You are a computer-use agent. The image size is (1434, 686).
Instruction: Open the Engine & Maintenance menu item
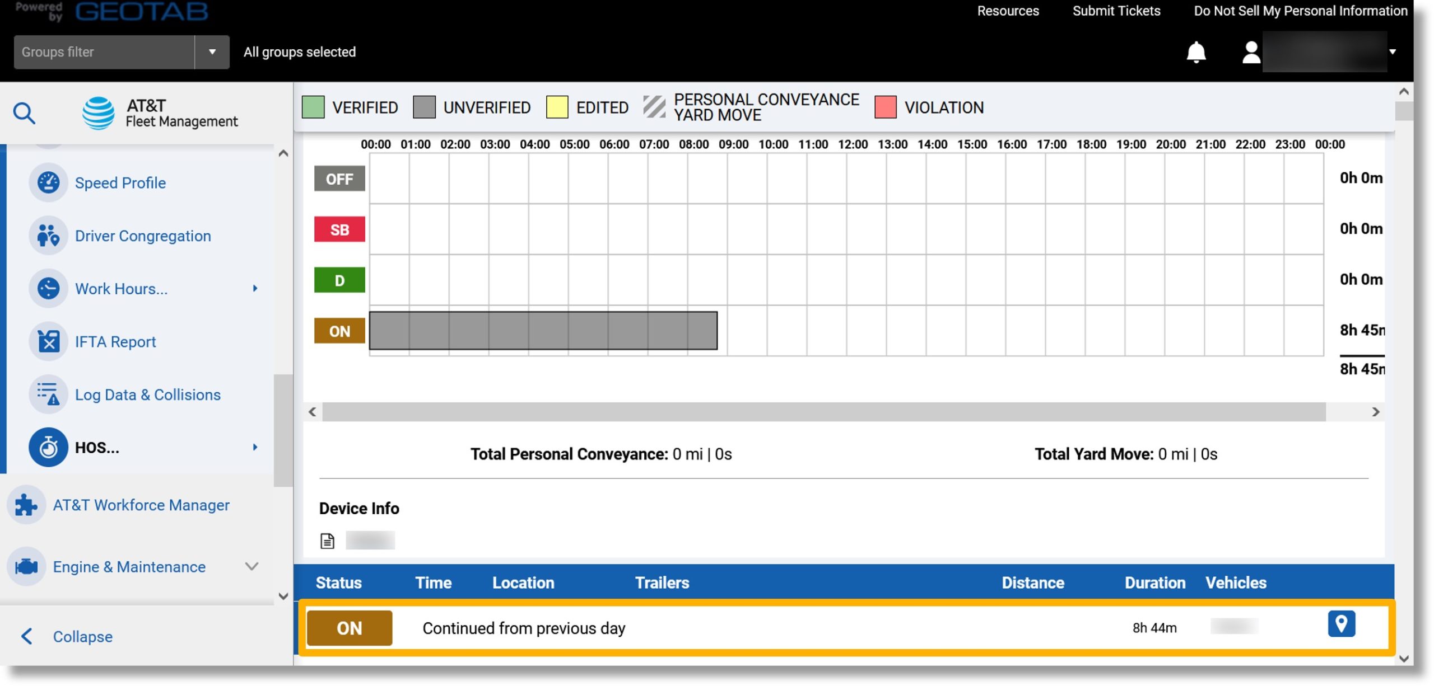129,567
